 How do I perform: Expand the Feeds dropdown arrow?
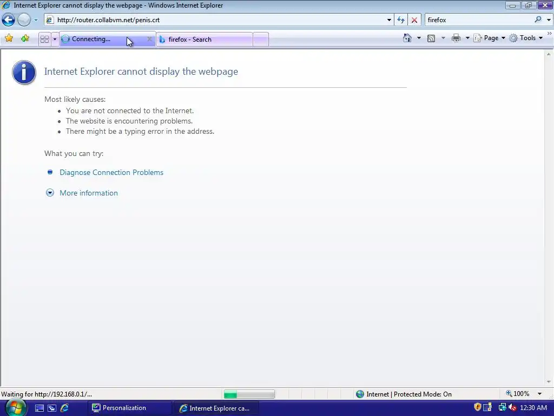click(x=443, y=38)
